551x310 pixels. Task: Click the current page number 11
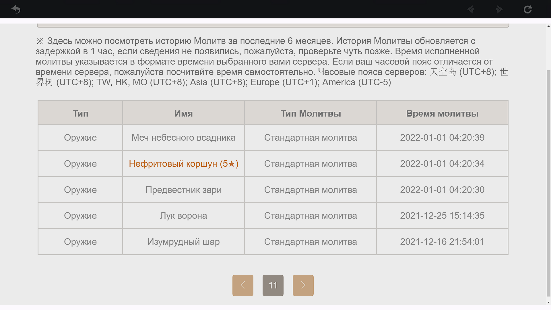coord(273,285)
